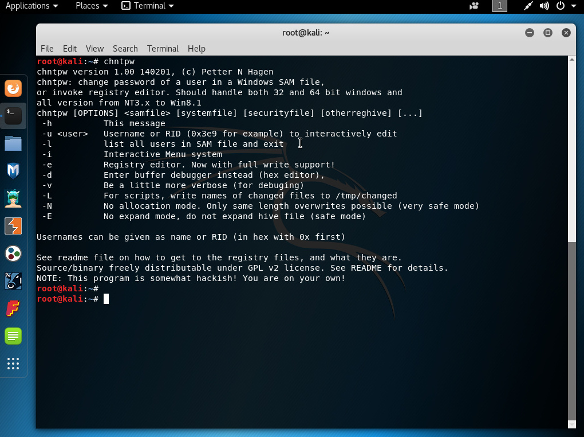
Task: Expand the Places dropdown menu
Action: click(x=92, y=6)
